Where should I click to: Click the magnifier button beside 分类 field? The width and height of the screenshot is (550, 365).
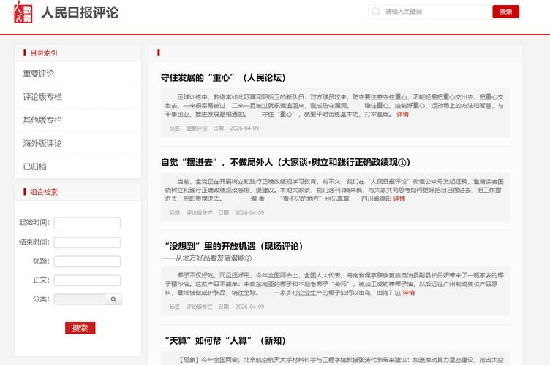(113, 299)
